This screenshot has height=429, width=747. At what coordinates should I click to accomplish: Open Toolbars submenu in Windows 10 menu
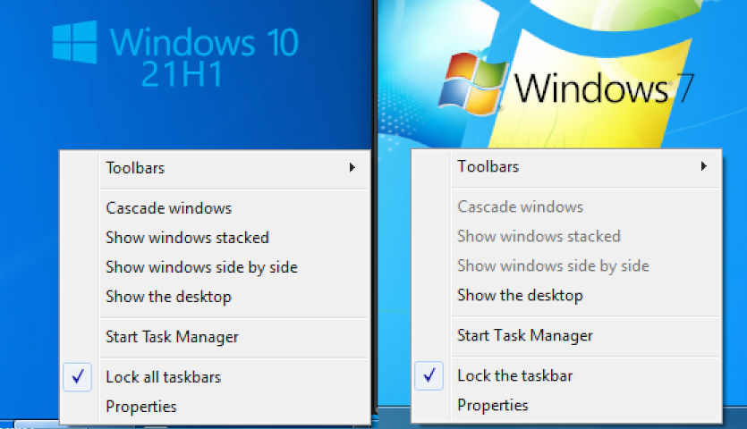coord(215,168)
